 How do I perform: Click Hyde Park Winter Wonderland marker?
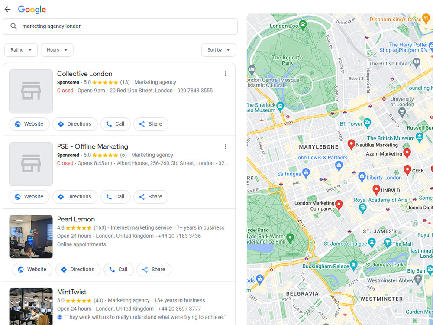click(x=290, y=237)
